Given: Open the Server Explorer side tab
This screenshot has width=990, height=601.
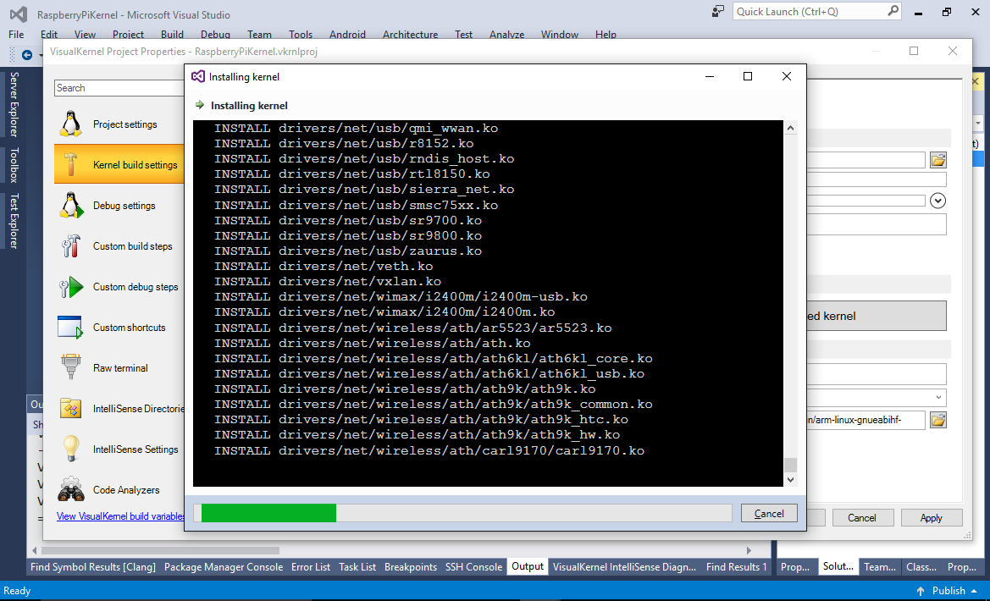Looking at the screenshot, I should [x=14, y=104].
